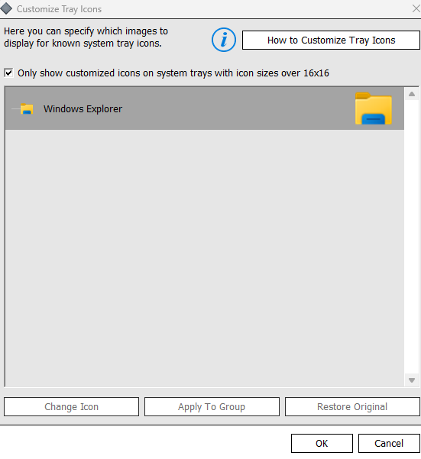
Task: Close the Customize Tray Icons window
Action: click(x=416, y=8)
